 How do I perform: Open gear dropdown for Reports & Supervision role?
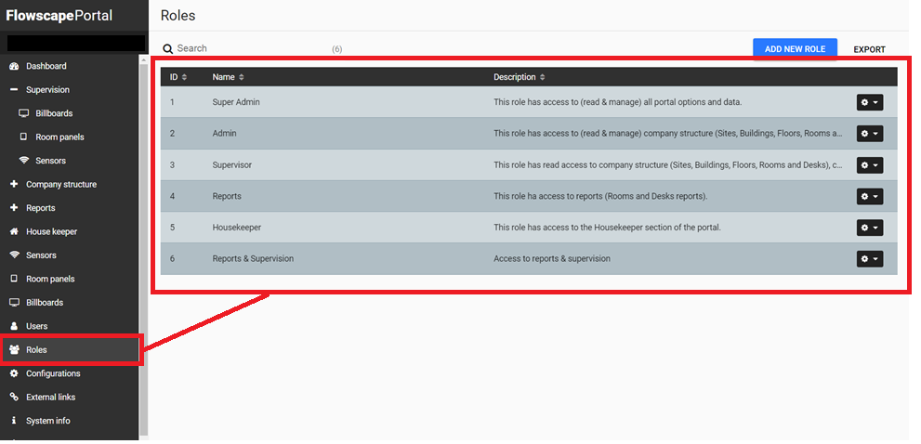pos(869,259)
